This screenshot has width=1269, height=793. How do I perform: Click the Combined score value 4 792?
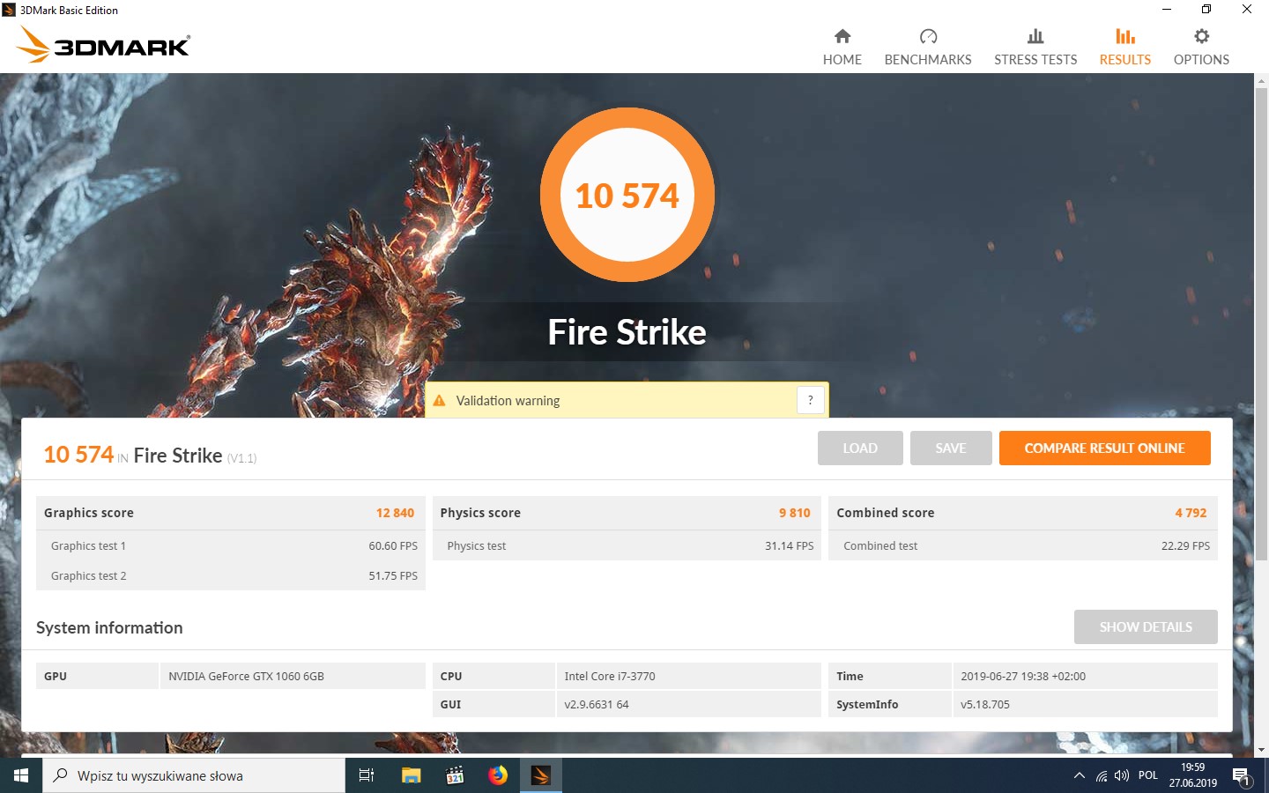pyautogui.click(x=1191, y=513)
